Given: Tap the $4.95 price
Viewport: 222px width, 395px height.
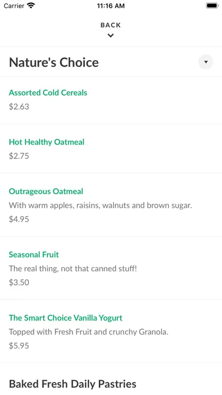Looking at the screenshot, I should (x=19, y=219).
